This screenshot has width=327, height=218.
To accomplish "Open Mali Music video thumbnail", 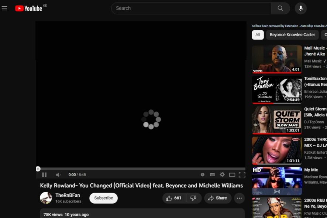I will pos(277,59).
